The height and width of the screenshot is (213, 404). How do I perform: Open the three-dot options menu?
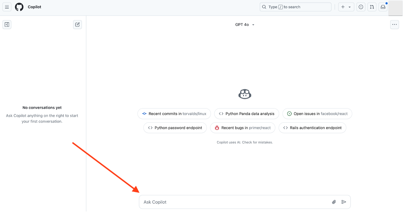tap(395, 25)
